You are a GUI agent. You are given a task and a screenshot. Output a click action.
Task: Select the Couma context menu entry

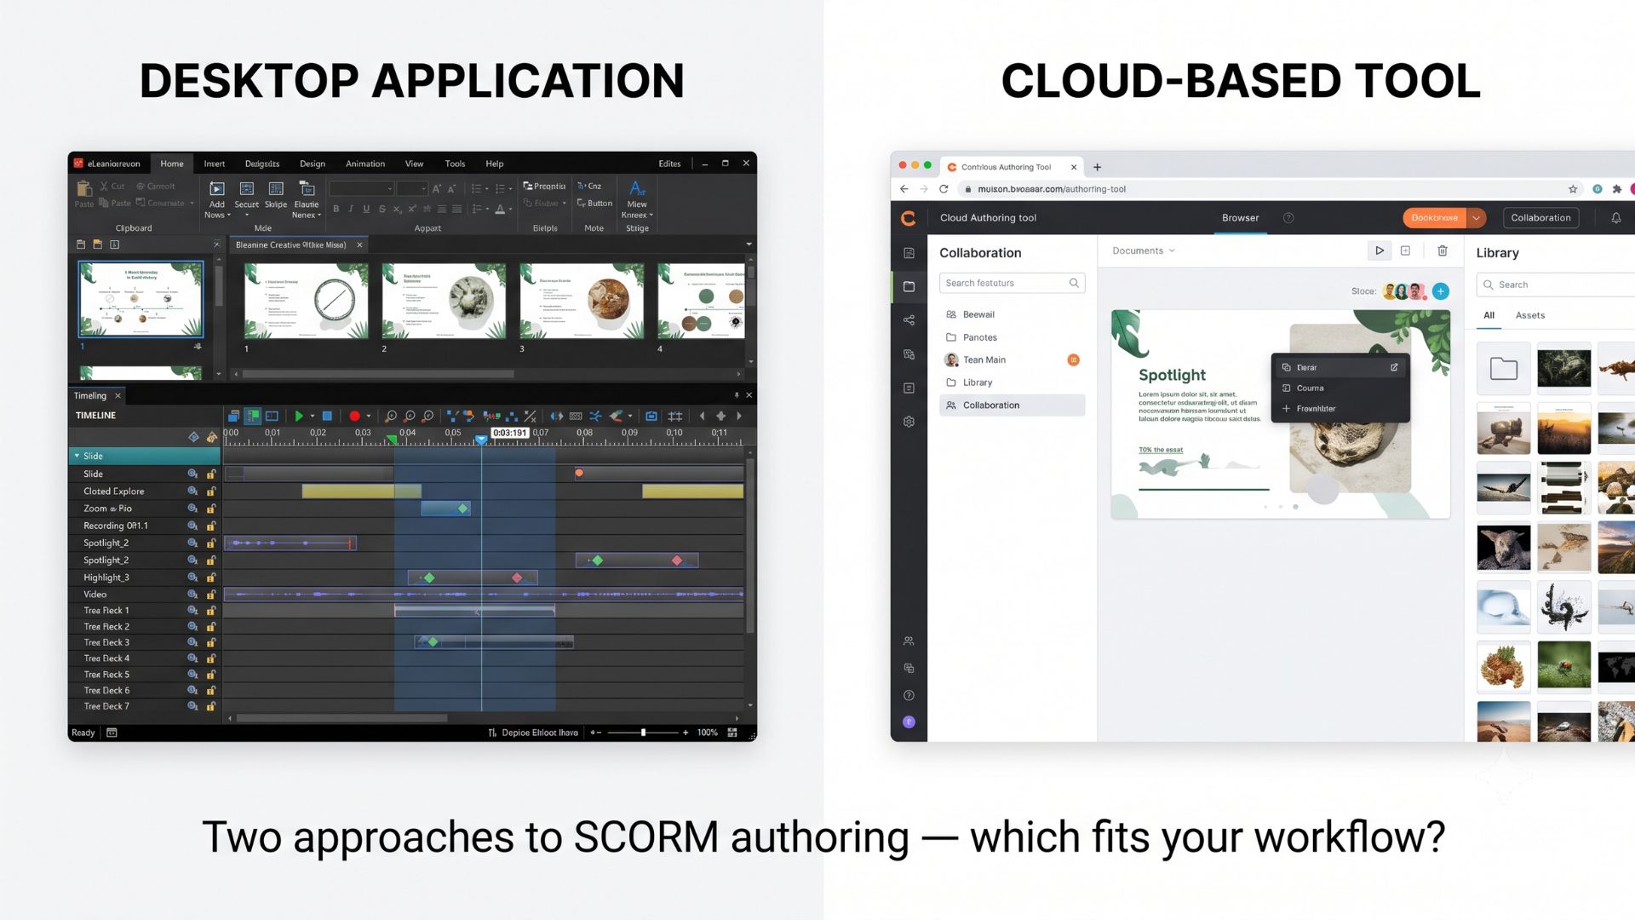click(x=1340, y=388)
